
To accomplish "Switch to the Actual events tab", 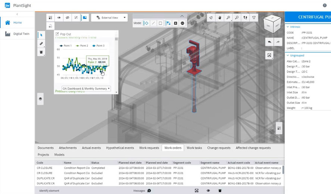I will tap(91, 148).
